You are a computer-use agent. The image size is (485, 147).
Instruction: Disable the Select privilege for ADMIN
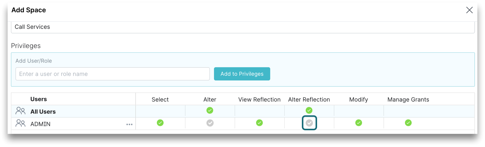pyautogui.click(x=160, y=123)
